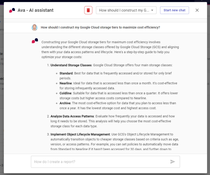
Task: Click the intro paragraph starting 'Constructing your Google'
Action: [110, 50]
